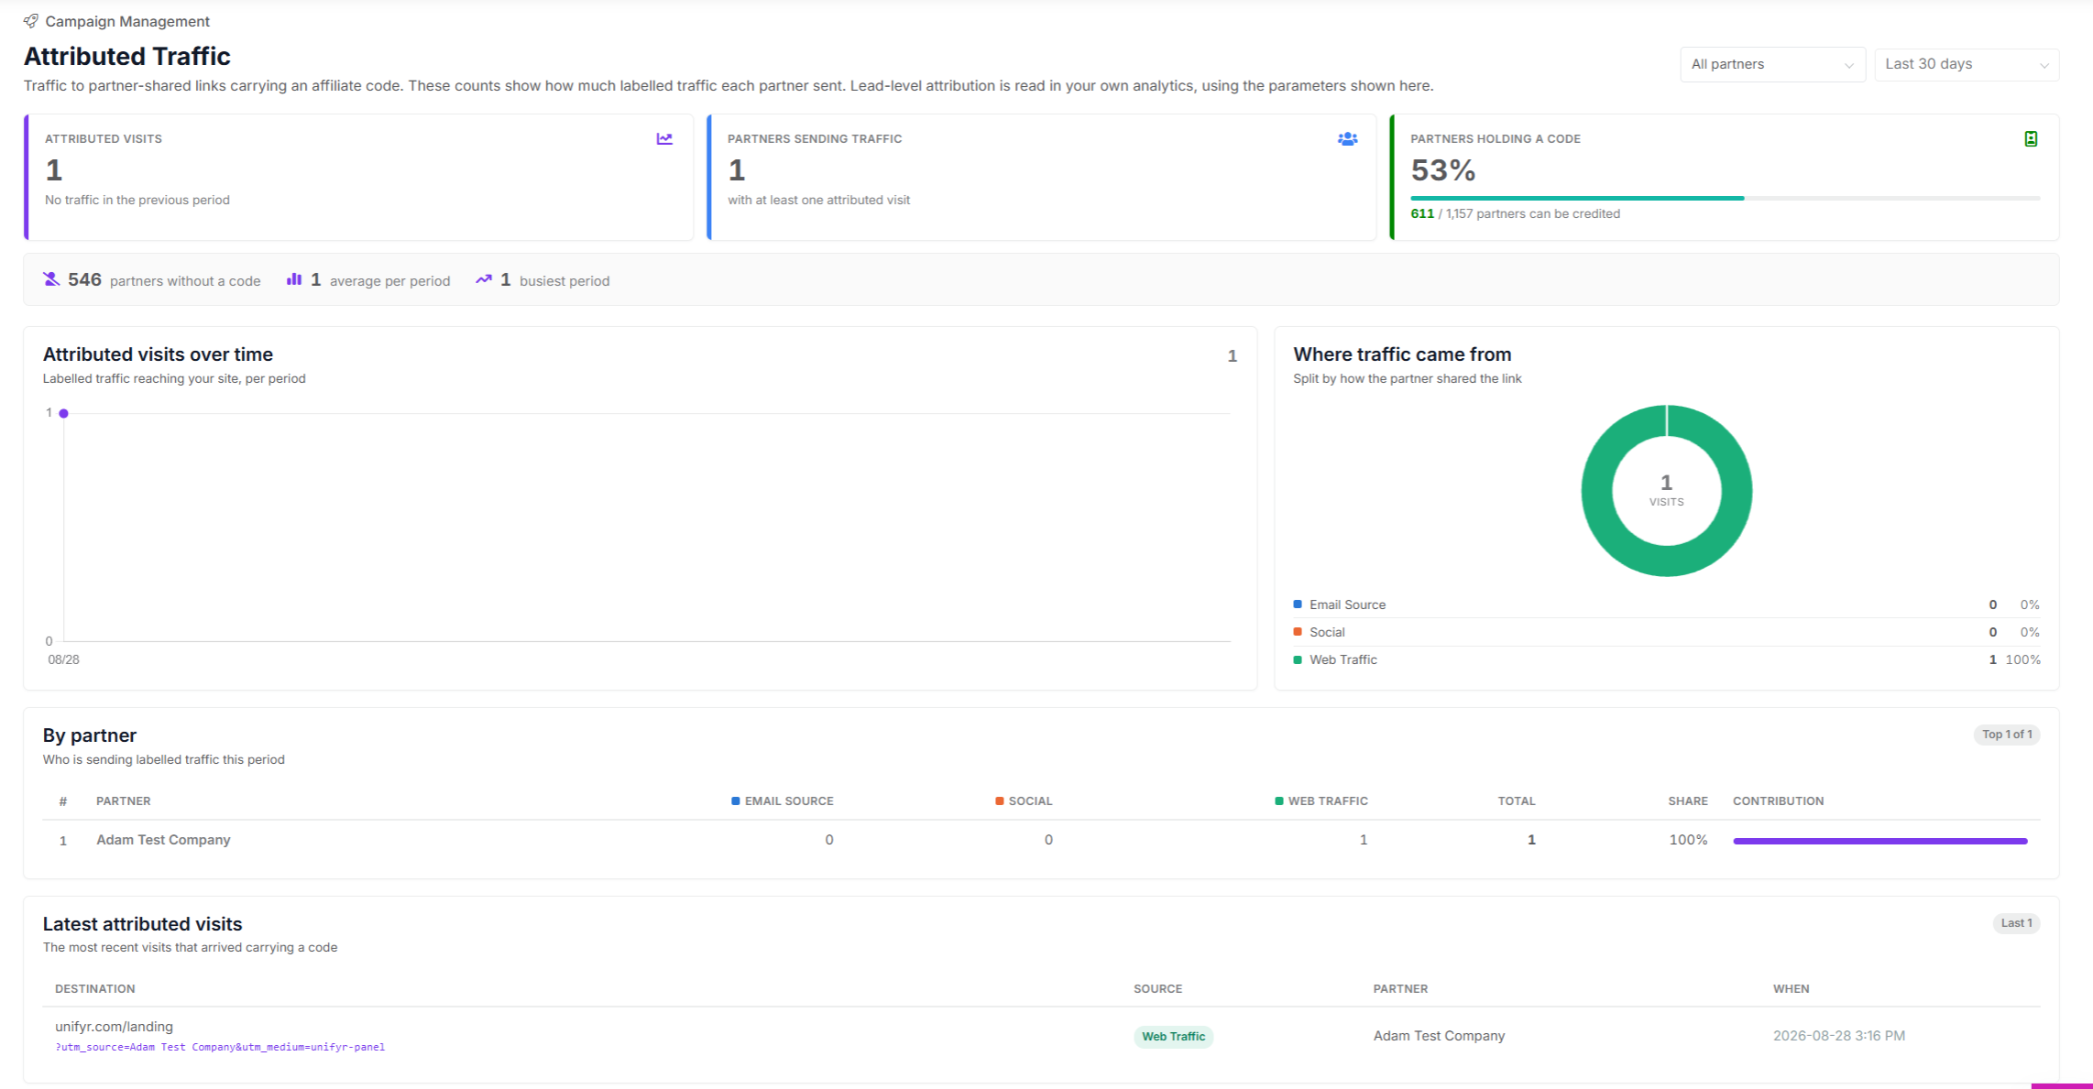Click the 08/28 axis date label
2093x1089 pixels.
point(63,659)
